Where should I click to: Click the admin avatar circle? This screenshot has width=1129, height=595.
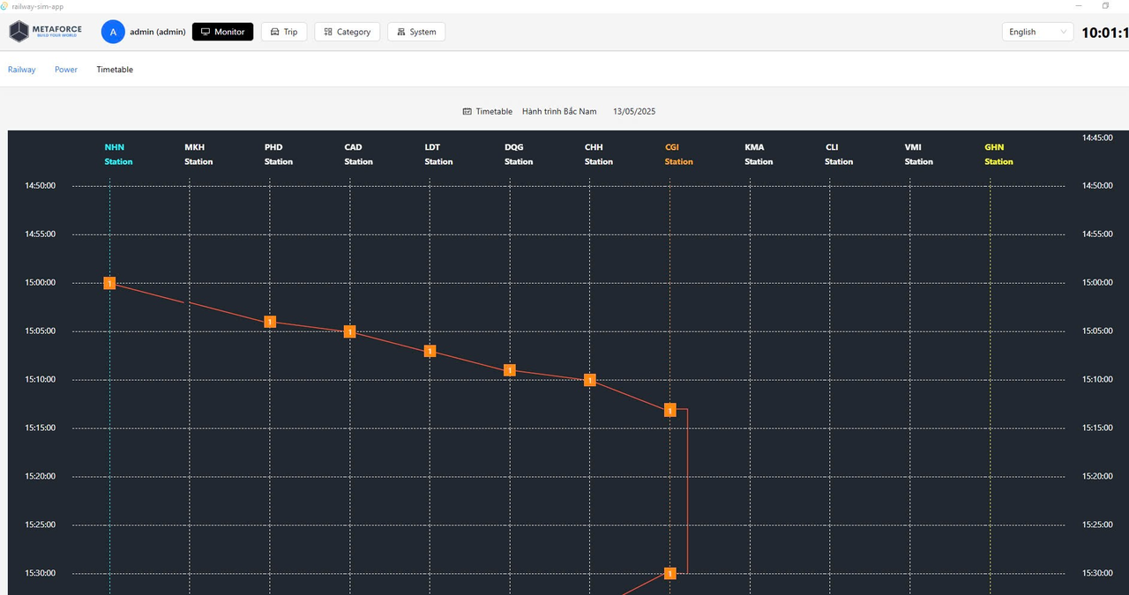click(113, 32)
